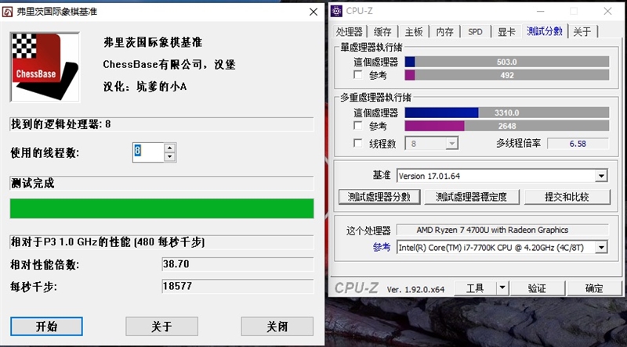The width and height of the screenshot is (627, 347).
Task: Enable multi-thread 參考 reference checkbox
Action: (x=358, y=126)
